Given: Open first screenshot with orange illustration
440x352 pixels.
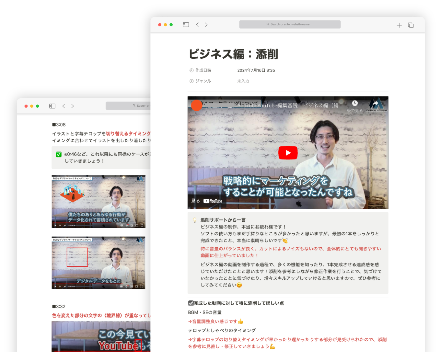Looking at the screenshot, I should click(x=98, y=201).
